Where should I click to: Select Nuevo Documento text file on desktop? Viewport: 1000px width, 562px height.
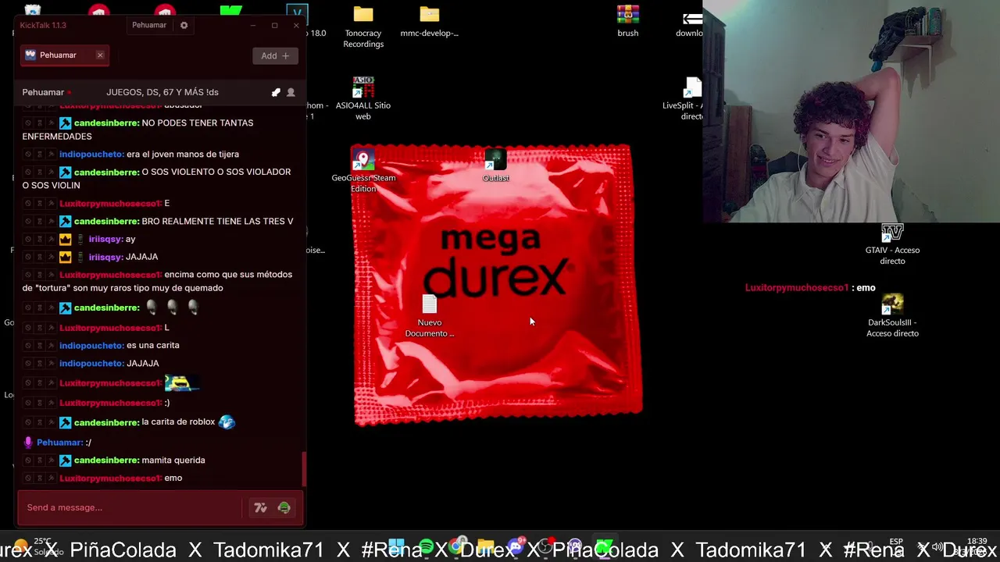(x=430, y=316)
